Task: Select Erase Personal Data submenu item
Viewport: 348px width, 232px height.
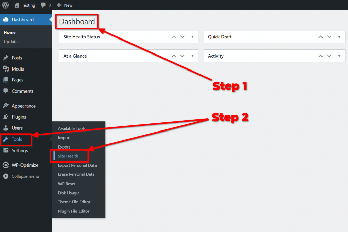Action: [x=76, y=174]
